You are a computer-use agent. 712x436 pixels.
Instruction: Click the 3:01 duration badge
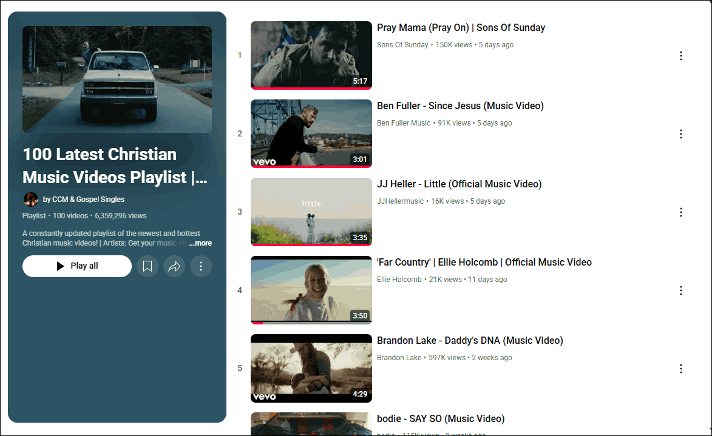(360, 159)
